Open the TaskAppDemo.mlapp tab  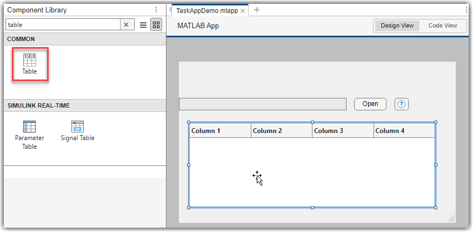pos(207,10)
